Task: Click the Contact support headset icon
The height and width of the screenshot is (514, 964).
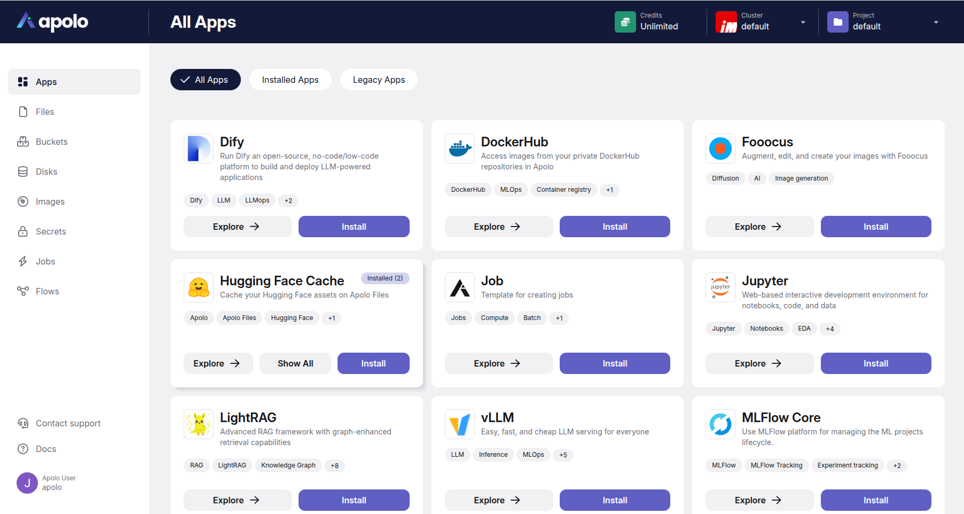Action: 23,423
